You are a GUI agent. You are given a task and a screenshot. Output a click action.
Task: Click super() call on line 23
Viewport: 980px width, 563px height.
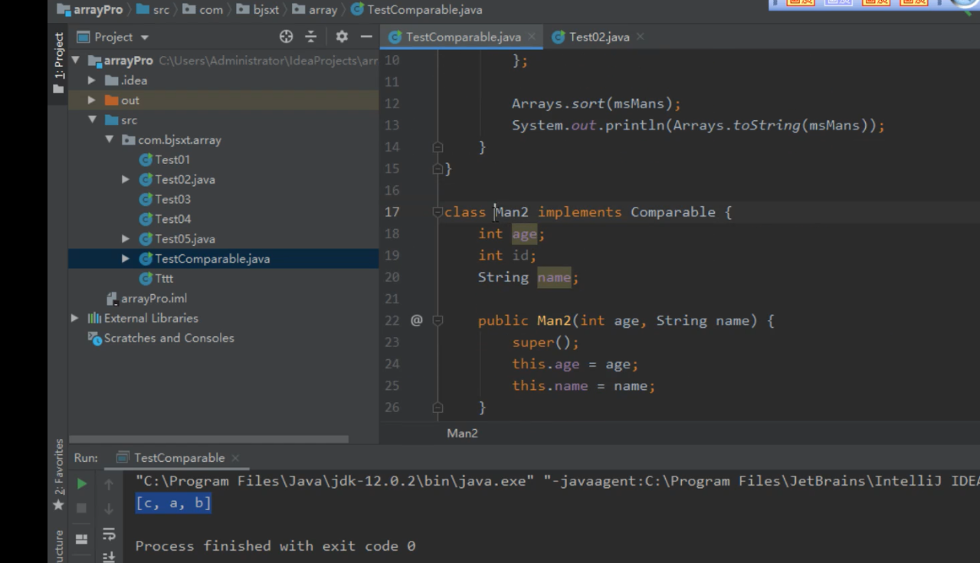(546, 342)
